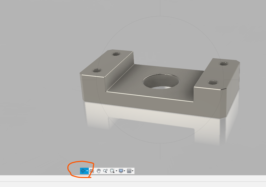Expand the Grid and Snaps dropdown arrow
Screen dimensions: 266x187
tap(133, 171)
